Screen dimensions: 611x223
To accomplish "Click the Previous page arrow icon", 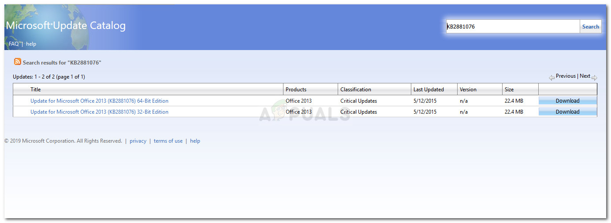I will [x=551, y=78].
